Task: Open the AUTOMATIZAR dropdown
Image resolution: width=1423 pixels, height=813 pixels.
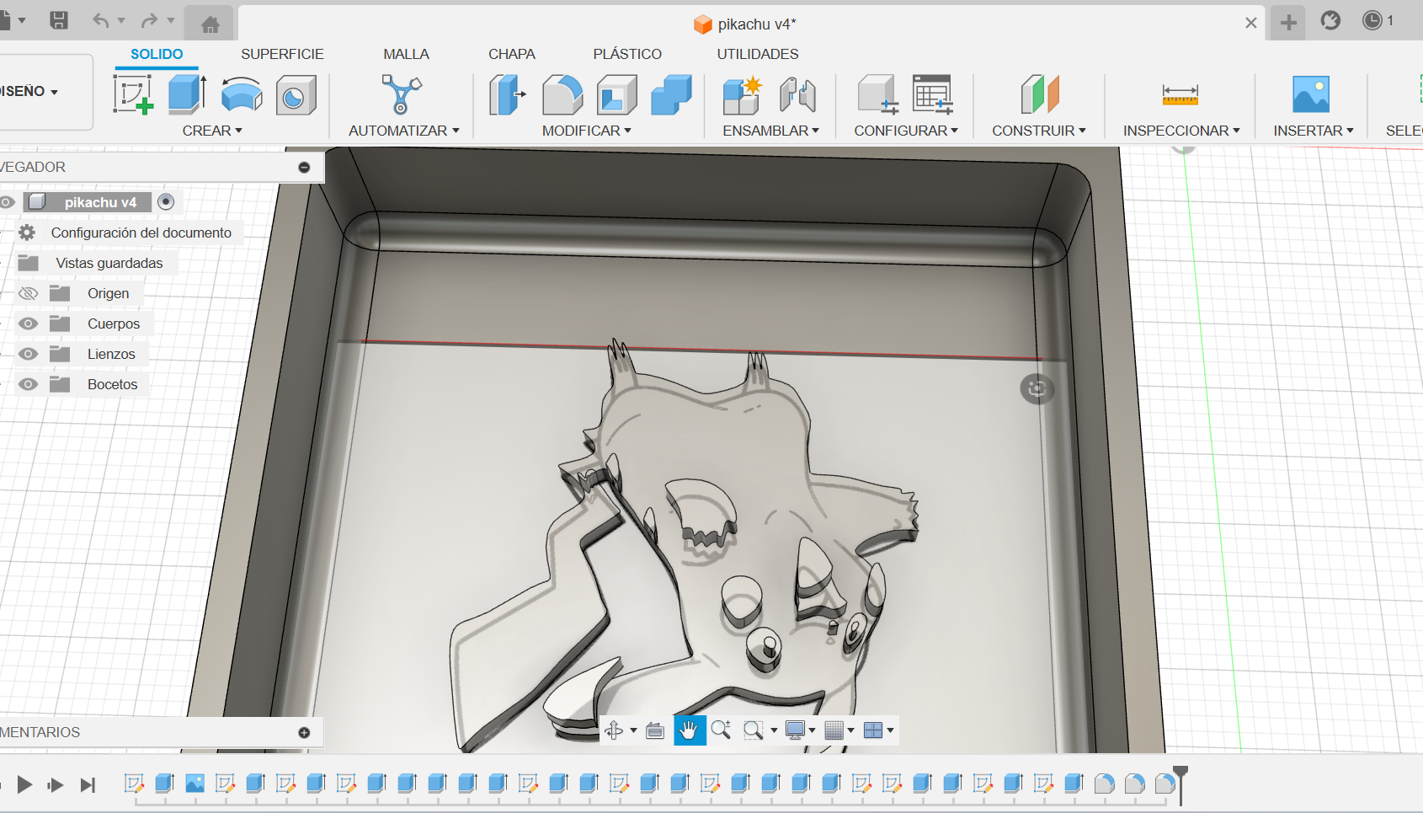Action: 404,131
